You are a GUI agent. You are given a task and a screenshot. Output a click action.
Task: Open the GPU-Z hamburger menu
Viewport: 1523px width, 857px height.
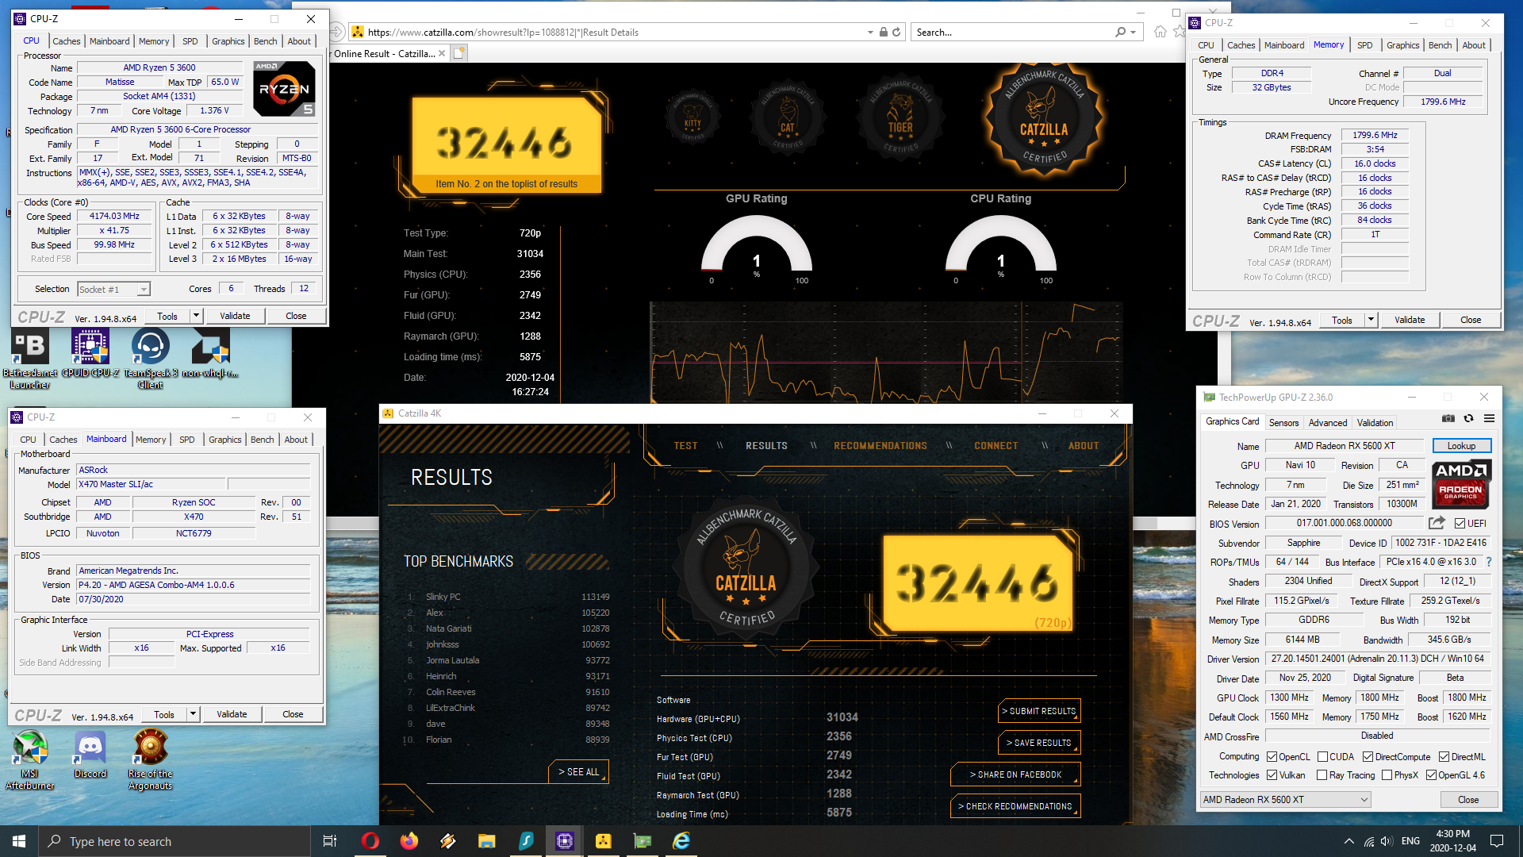[1489, 419]
